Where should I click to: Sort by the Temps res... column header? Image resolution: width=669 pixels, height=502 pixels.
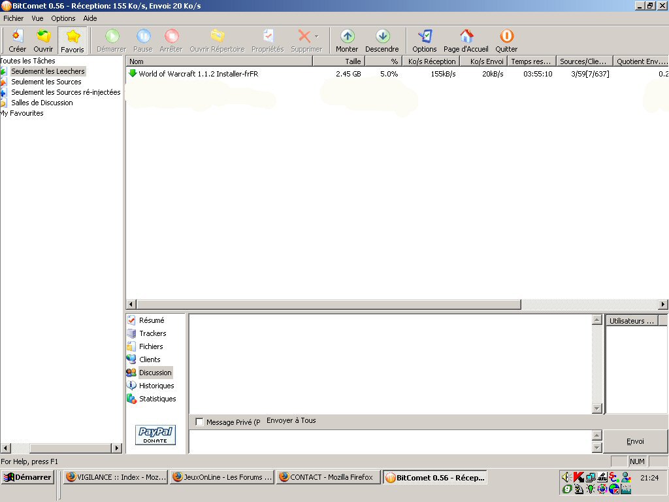coord(532,61)
